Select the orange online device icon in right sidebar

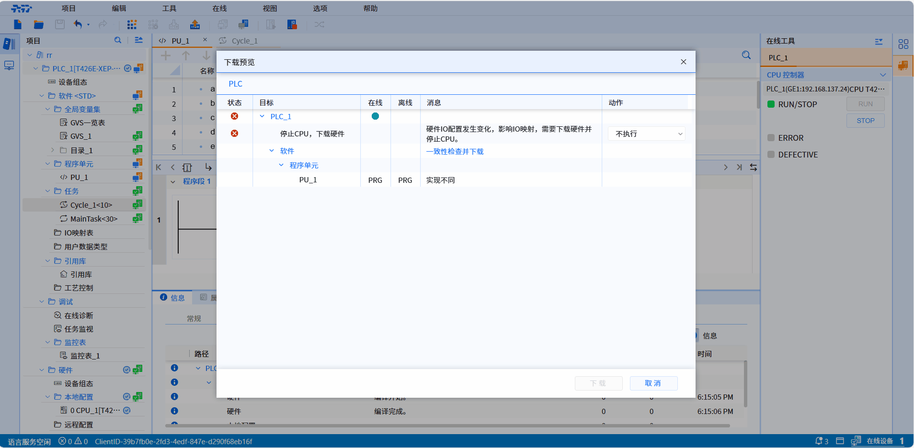tap(903, 66)
